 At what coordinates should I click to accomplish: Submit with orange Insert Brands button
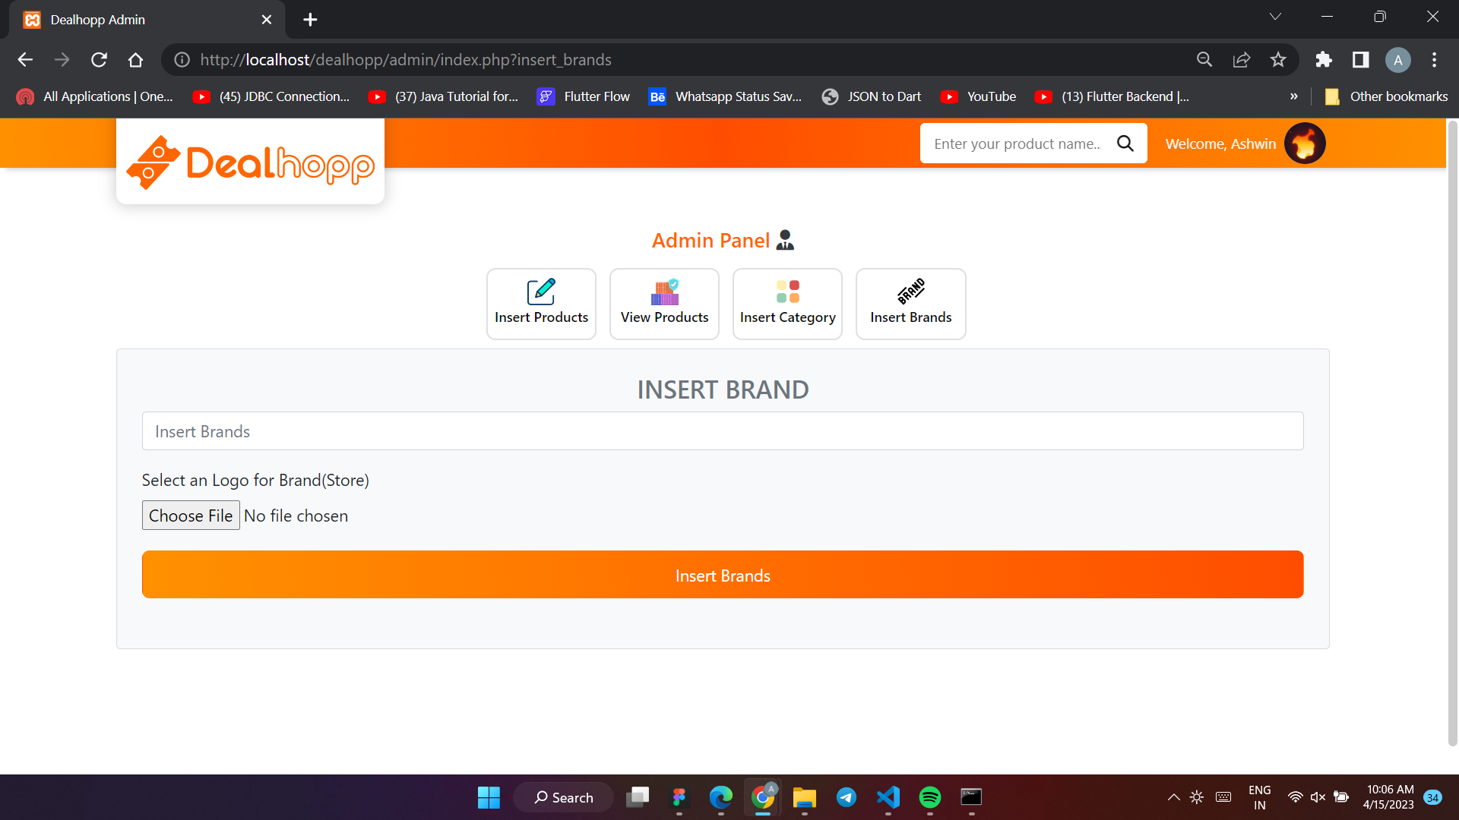click(x=722, y=575)
